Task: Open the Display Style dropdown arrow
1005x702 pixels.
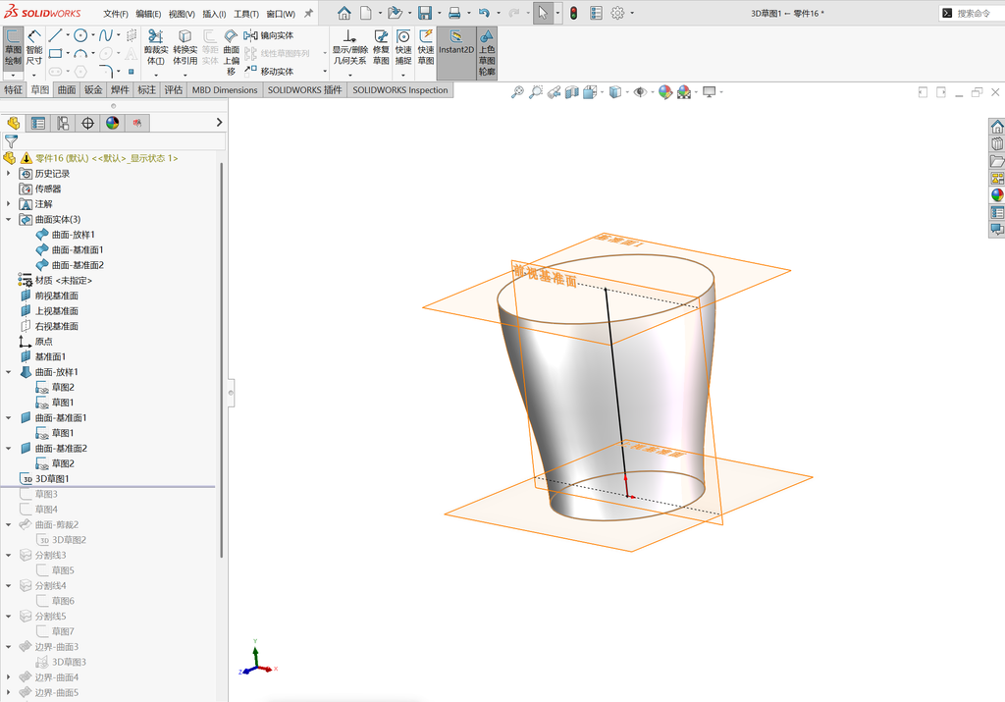Action: pyautogui.click(x=627, y=92)
